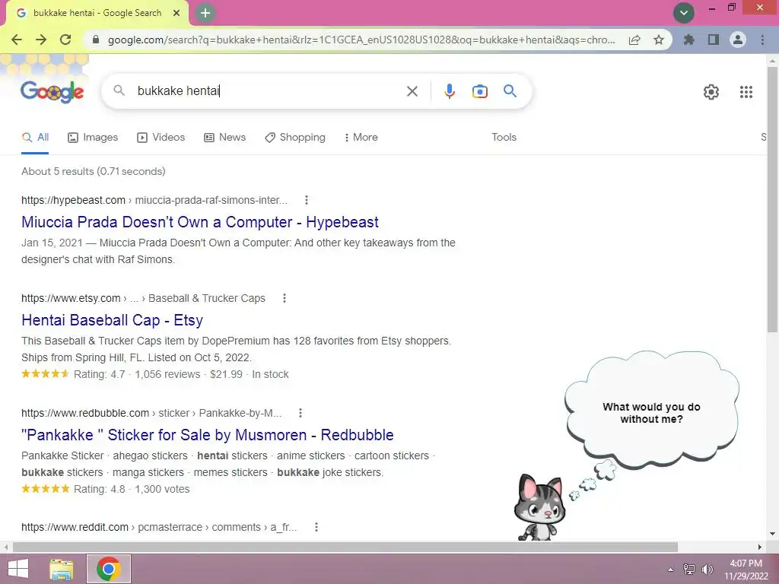Click the Chrome taskbar icon
This screenshot has height=584, width=779.
click(109, 569)
